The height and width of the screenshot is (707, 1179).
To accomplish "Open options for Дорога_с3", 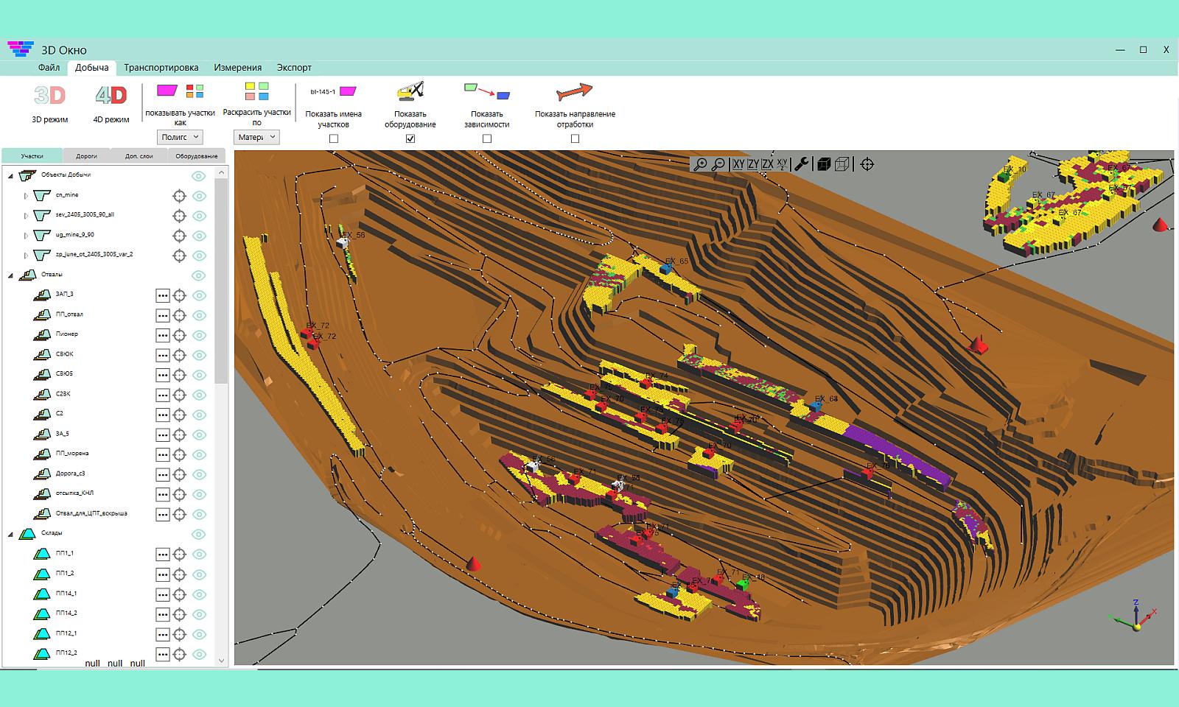I will click(x=163, y=474).
